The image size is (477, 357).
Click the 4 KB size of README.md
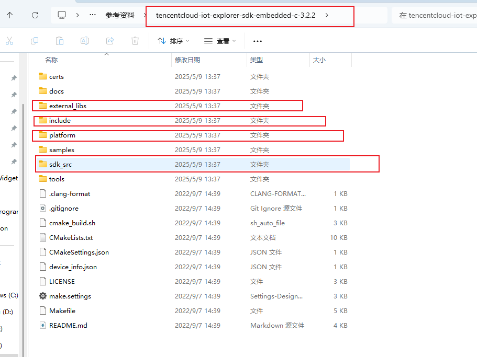pyautogui.click(x=340, y=325)
